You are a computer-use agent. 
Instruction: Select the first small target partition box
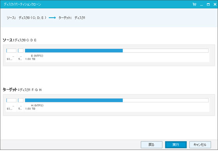point(11,100)
